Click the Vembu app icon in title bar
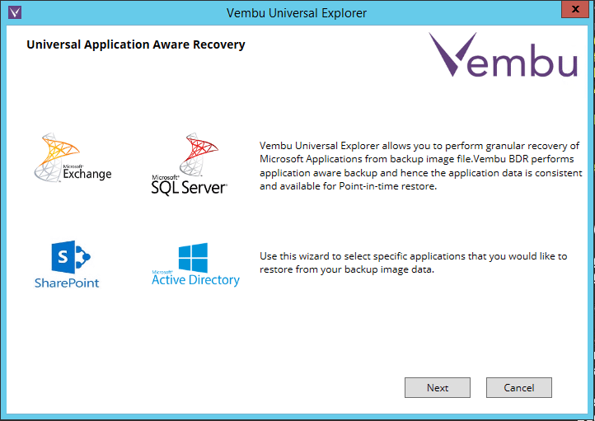The image size is (595, 421). [15, 12]
